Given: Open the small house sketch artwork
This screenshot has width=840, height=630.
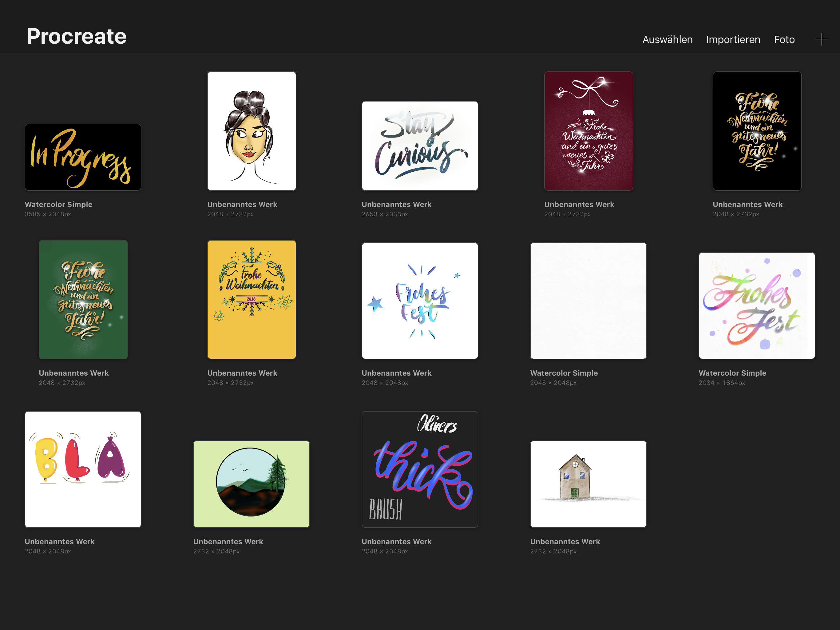Looking at the screenshot, I should (x=588, y=484).
